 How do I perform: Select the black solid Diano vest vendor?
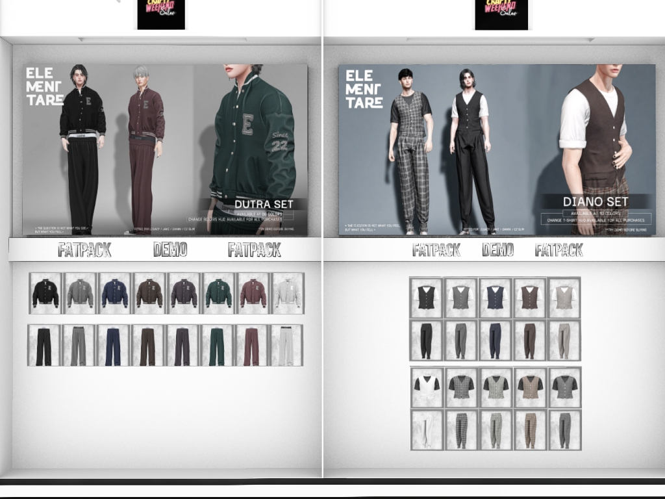pos(426,298)
